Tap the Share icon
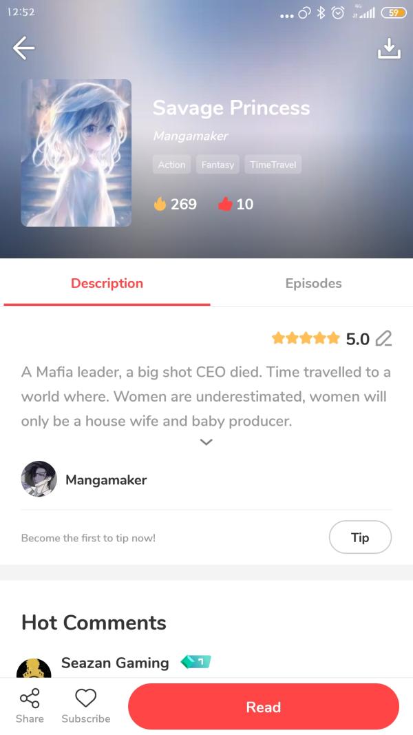Screen dimensions: 413x735 click(30, 698)
